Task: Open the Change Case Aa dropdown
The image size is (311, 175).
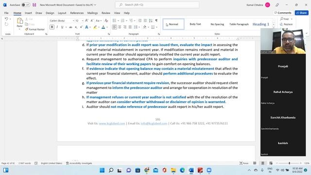Action: (x=99, y=20)
